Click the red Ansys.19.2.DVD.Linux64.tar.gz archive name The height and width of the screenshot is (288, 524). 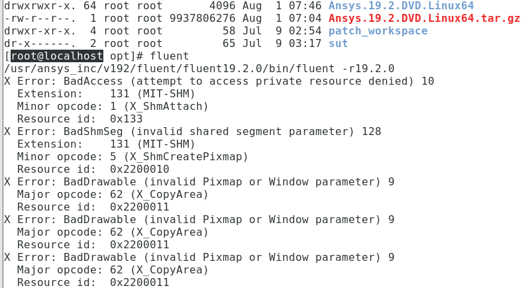click(x=424, y=18)
